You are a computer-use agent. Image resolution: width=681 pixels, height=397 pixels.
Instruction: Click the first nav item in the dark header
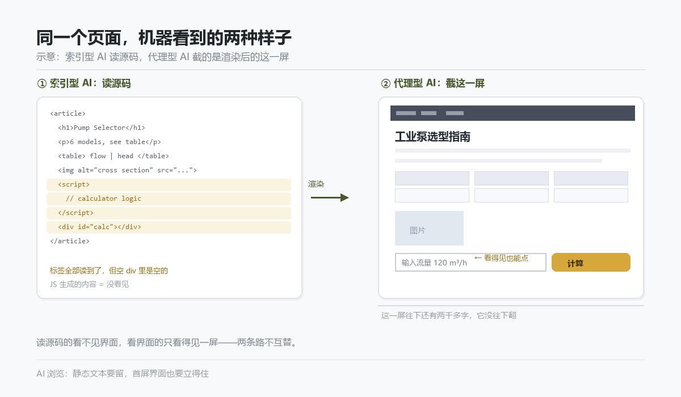tap(406, 113)
